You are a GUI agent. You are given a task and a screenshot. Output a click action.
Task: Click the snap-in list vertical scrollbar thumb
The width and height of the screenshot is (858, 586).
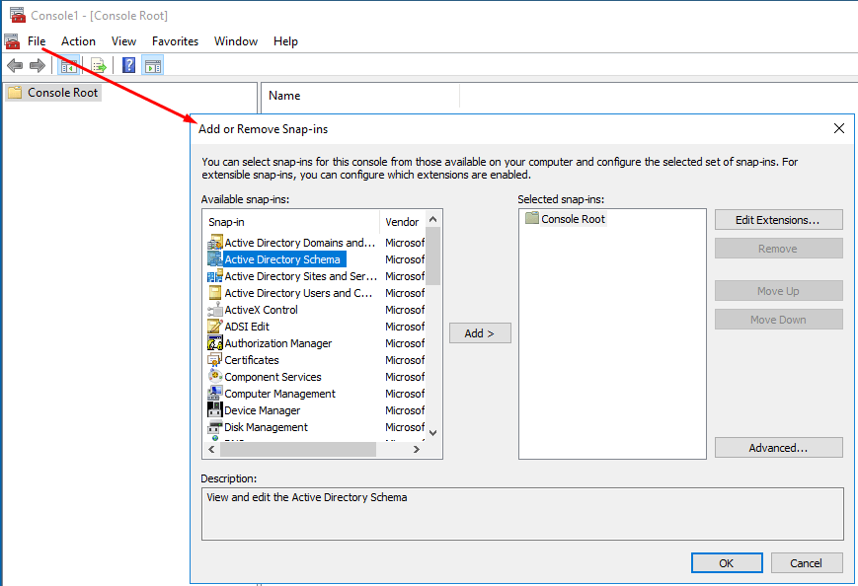pos(432,256)
